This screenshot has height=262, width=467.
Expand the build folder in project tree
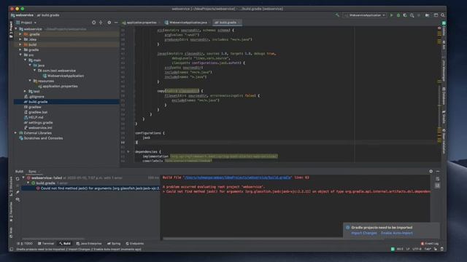tap(20, 44)
